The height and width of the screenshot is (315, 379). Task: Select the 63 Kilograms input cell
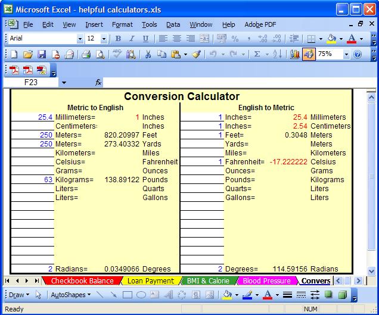pyautogui.click(x=33, y=179)
